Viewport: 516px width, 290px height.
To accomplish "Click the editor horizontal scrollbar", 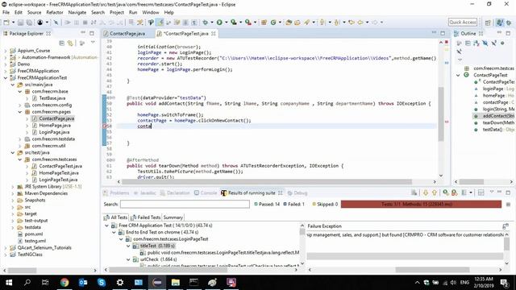I will pos(267,181).
